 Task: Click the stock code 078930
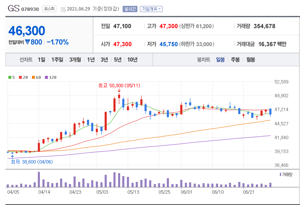pos(30,9)
